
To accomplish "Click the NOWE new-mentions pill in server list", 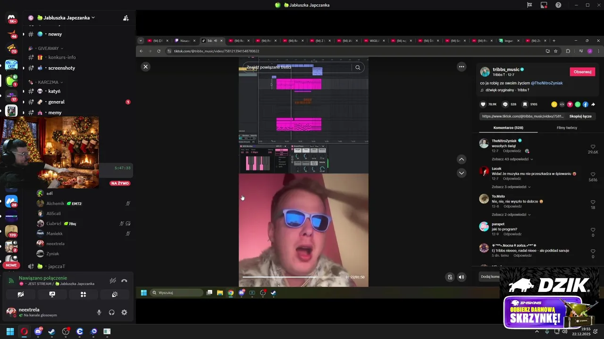I will click(x=11, y=265).
